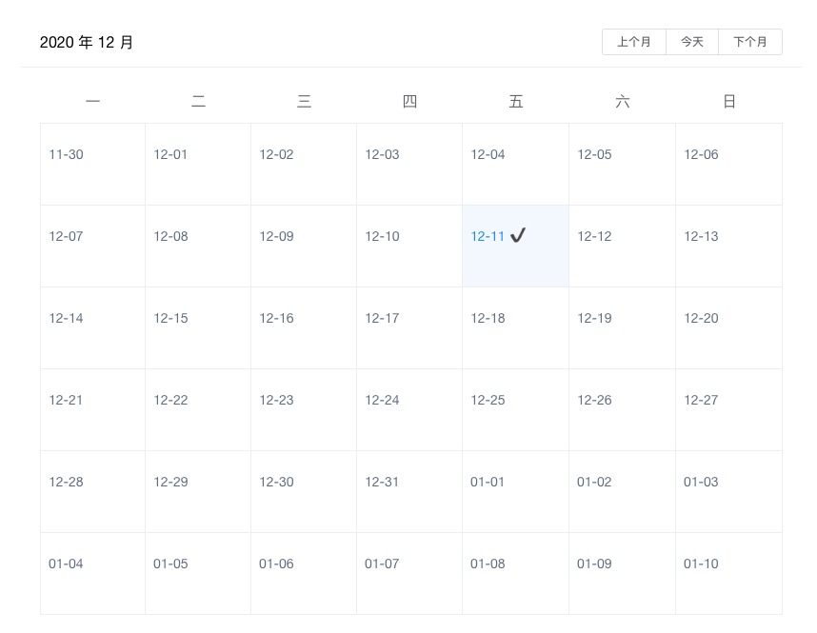Select date 12-31 in the grid
817x633 pixels.
pyautogui.click(x=409, y=491)
